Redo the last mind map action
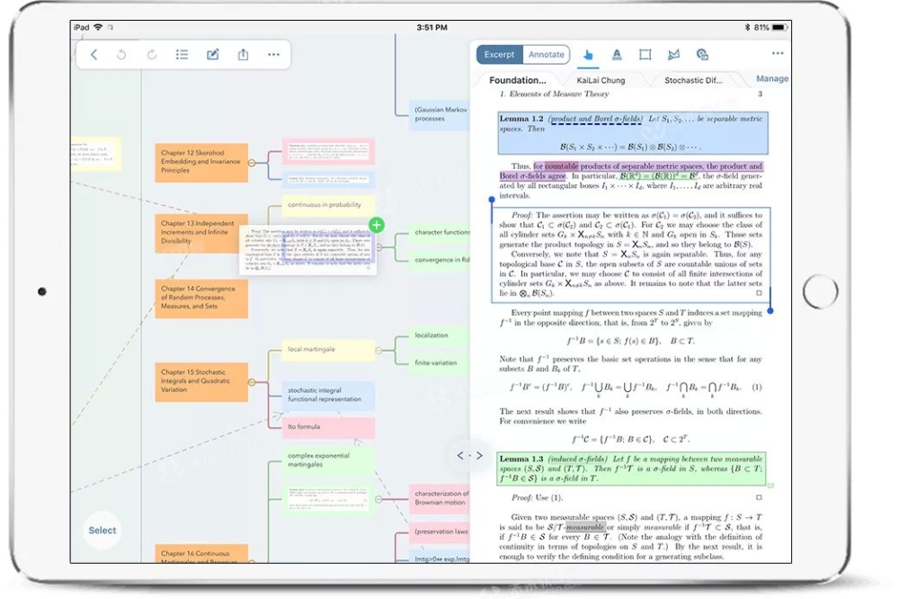The width and height of the screenshot is (899, 599). (x=151, y=55)
